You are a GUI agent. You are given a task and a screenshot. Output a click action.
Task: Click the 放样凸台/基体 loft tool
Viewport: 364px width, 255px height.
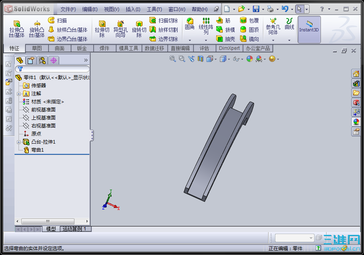click(x=68, y=30)
